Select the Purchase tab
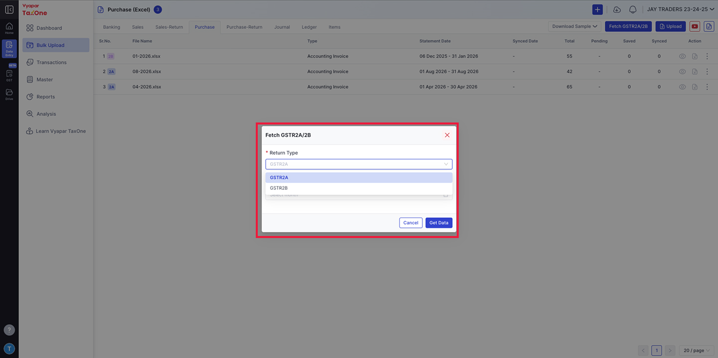Screen dimensions: 718x358 204,27
